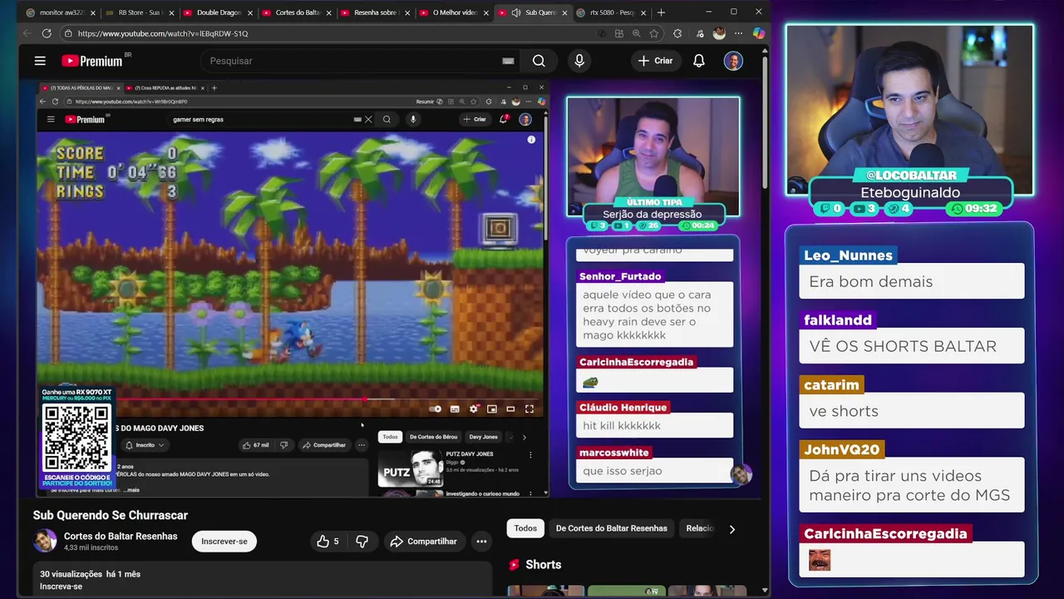
Task: Open the Criar dropdown button
Action: (x=655, y=61)
